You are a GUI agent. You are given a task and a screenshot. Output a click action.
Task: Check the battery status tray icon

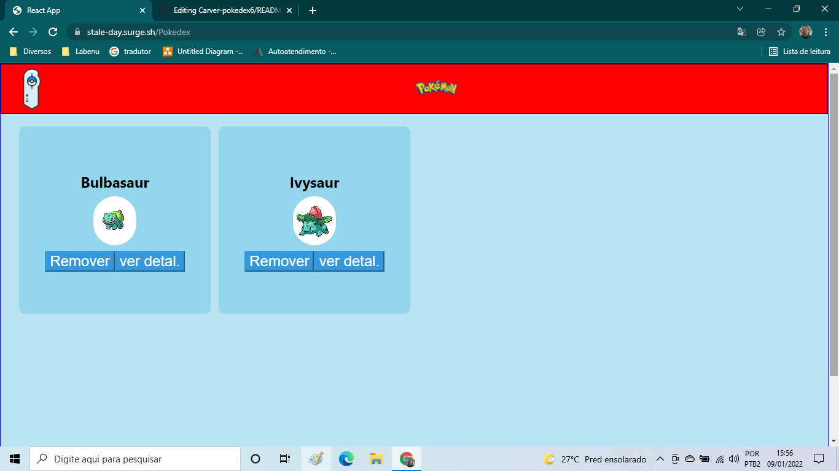704,459
